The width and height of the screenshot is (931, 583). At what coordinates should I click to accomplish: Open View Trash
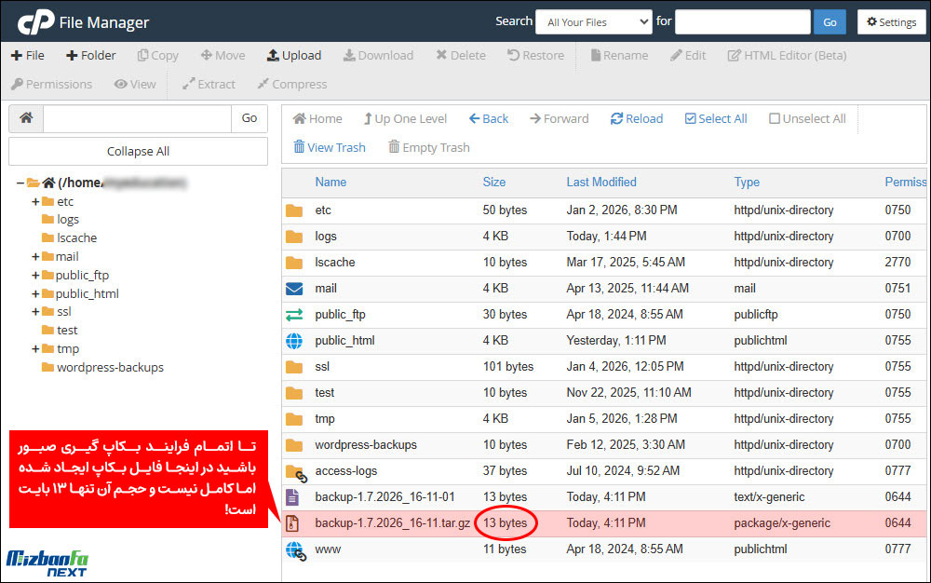(x=329, y=147)
